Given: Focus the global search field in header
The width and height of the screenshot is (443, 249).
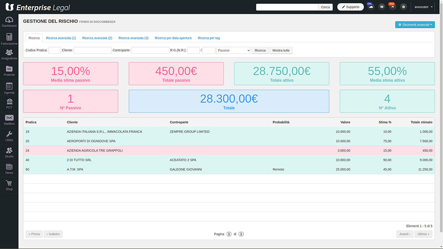Looking at the screenshot, I should [287, 7].
